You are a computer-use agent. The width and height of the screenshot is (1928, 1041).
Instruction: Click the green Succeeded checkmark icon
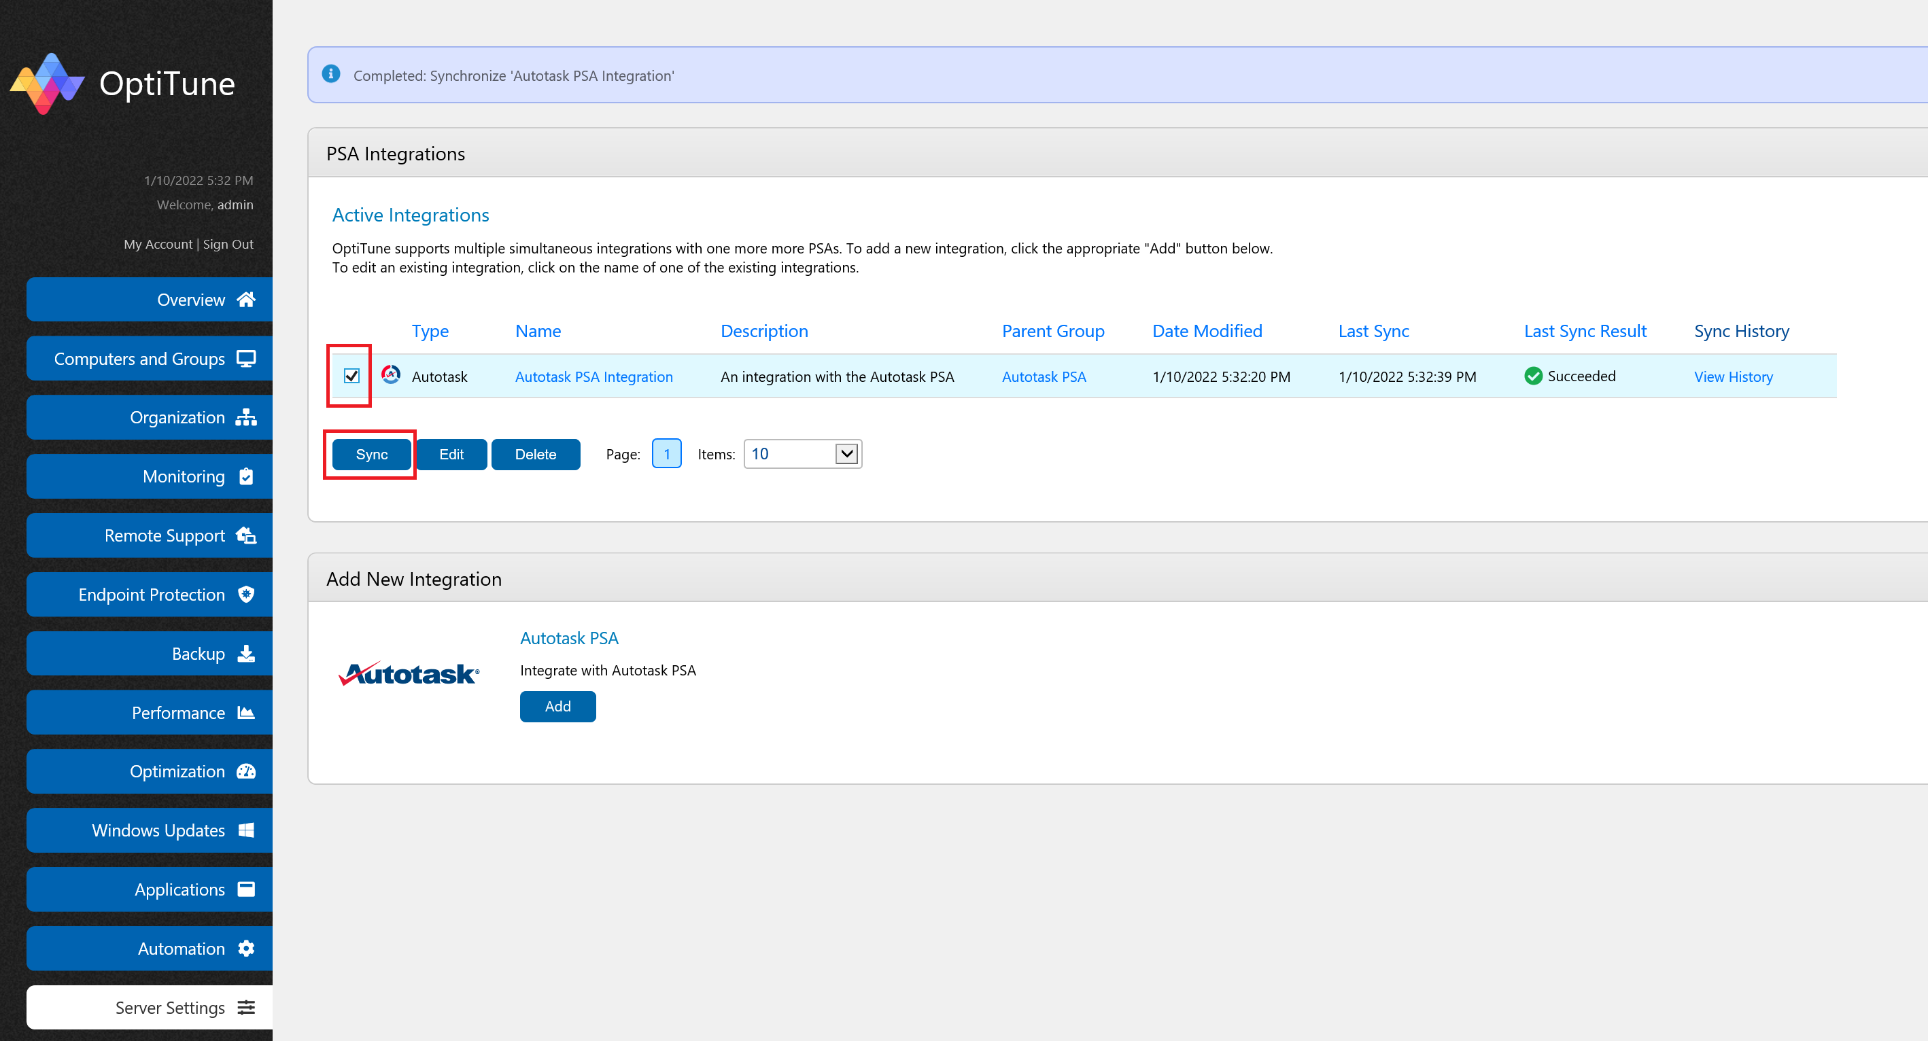tap(1533, 376)
